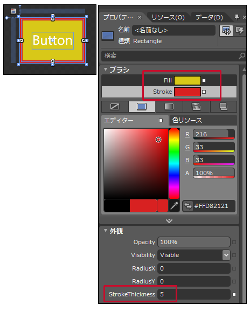Select the Tile brush icon

pos(196,107)
